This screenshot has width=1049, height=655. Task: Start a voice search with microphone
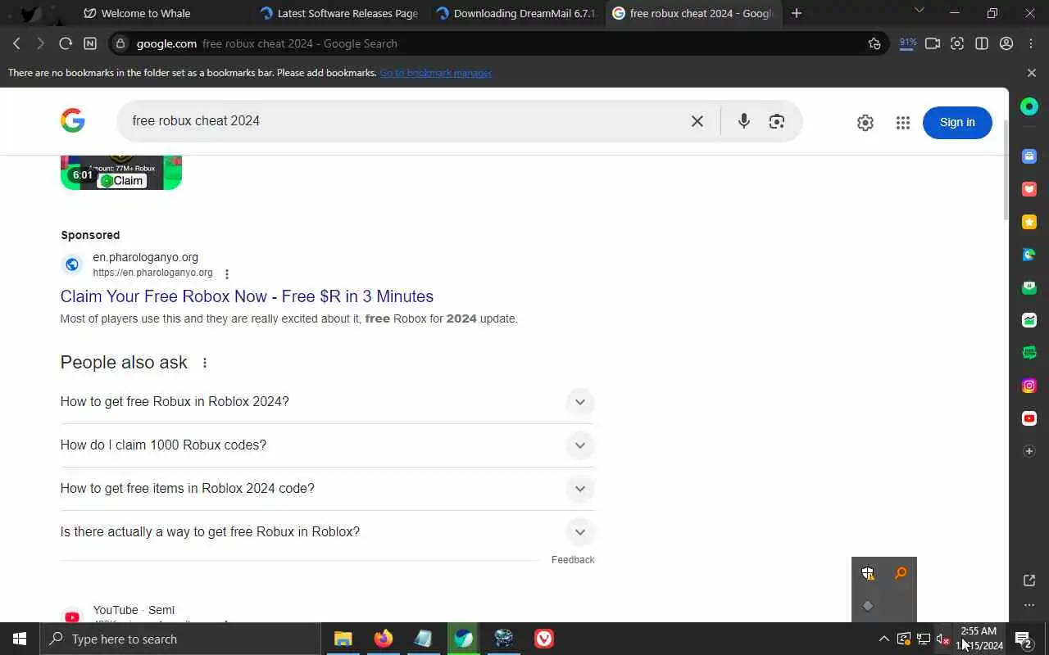point(743,121)
